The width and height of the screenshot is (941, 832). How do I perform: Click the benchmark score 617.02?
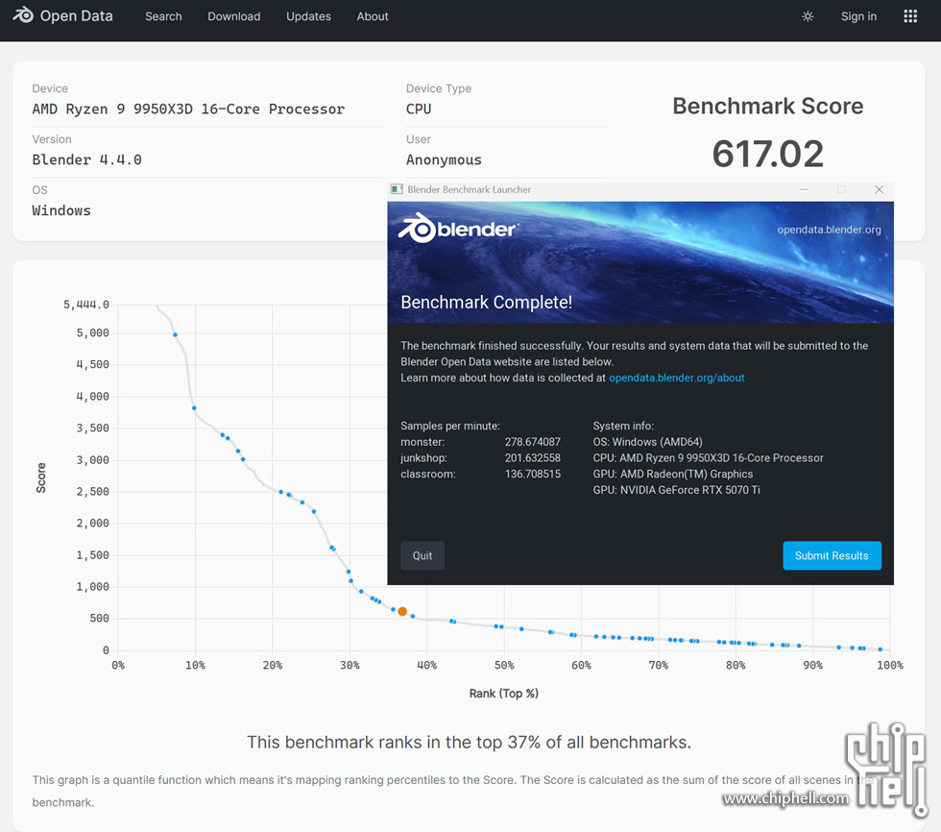(x=767, y=154)
